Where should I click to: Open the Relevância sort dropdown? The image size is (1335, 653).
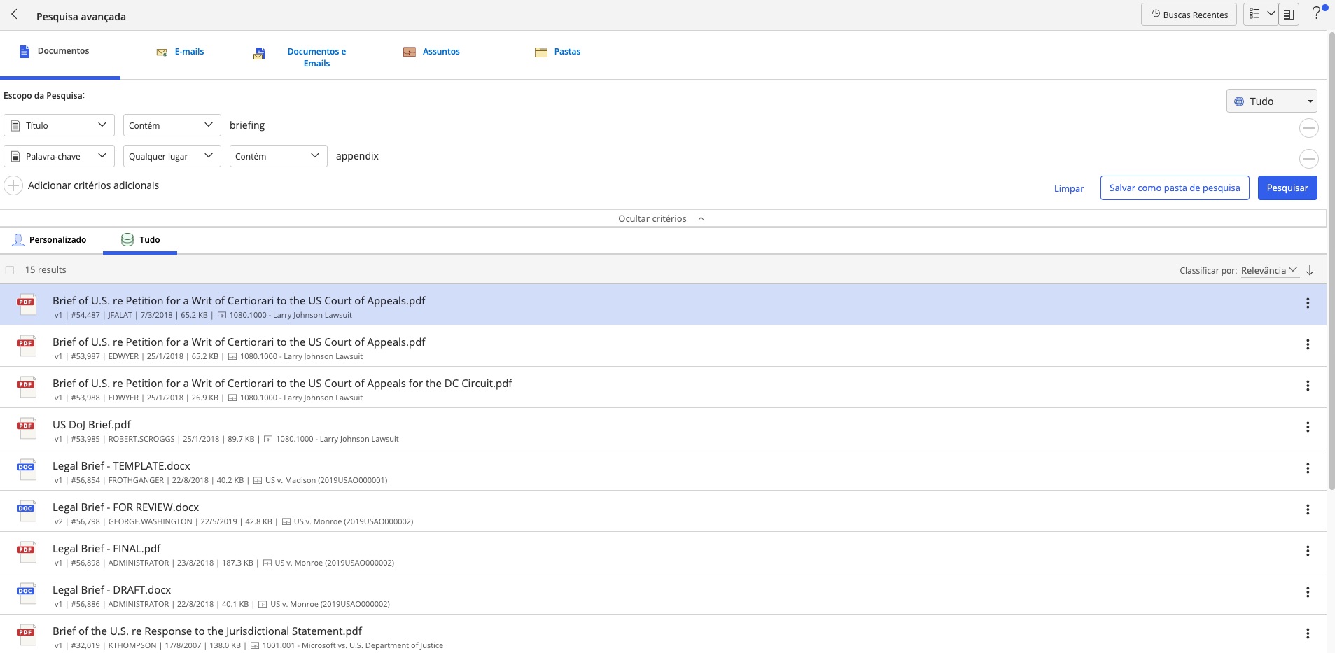1269,270
